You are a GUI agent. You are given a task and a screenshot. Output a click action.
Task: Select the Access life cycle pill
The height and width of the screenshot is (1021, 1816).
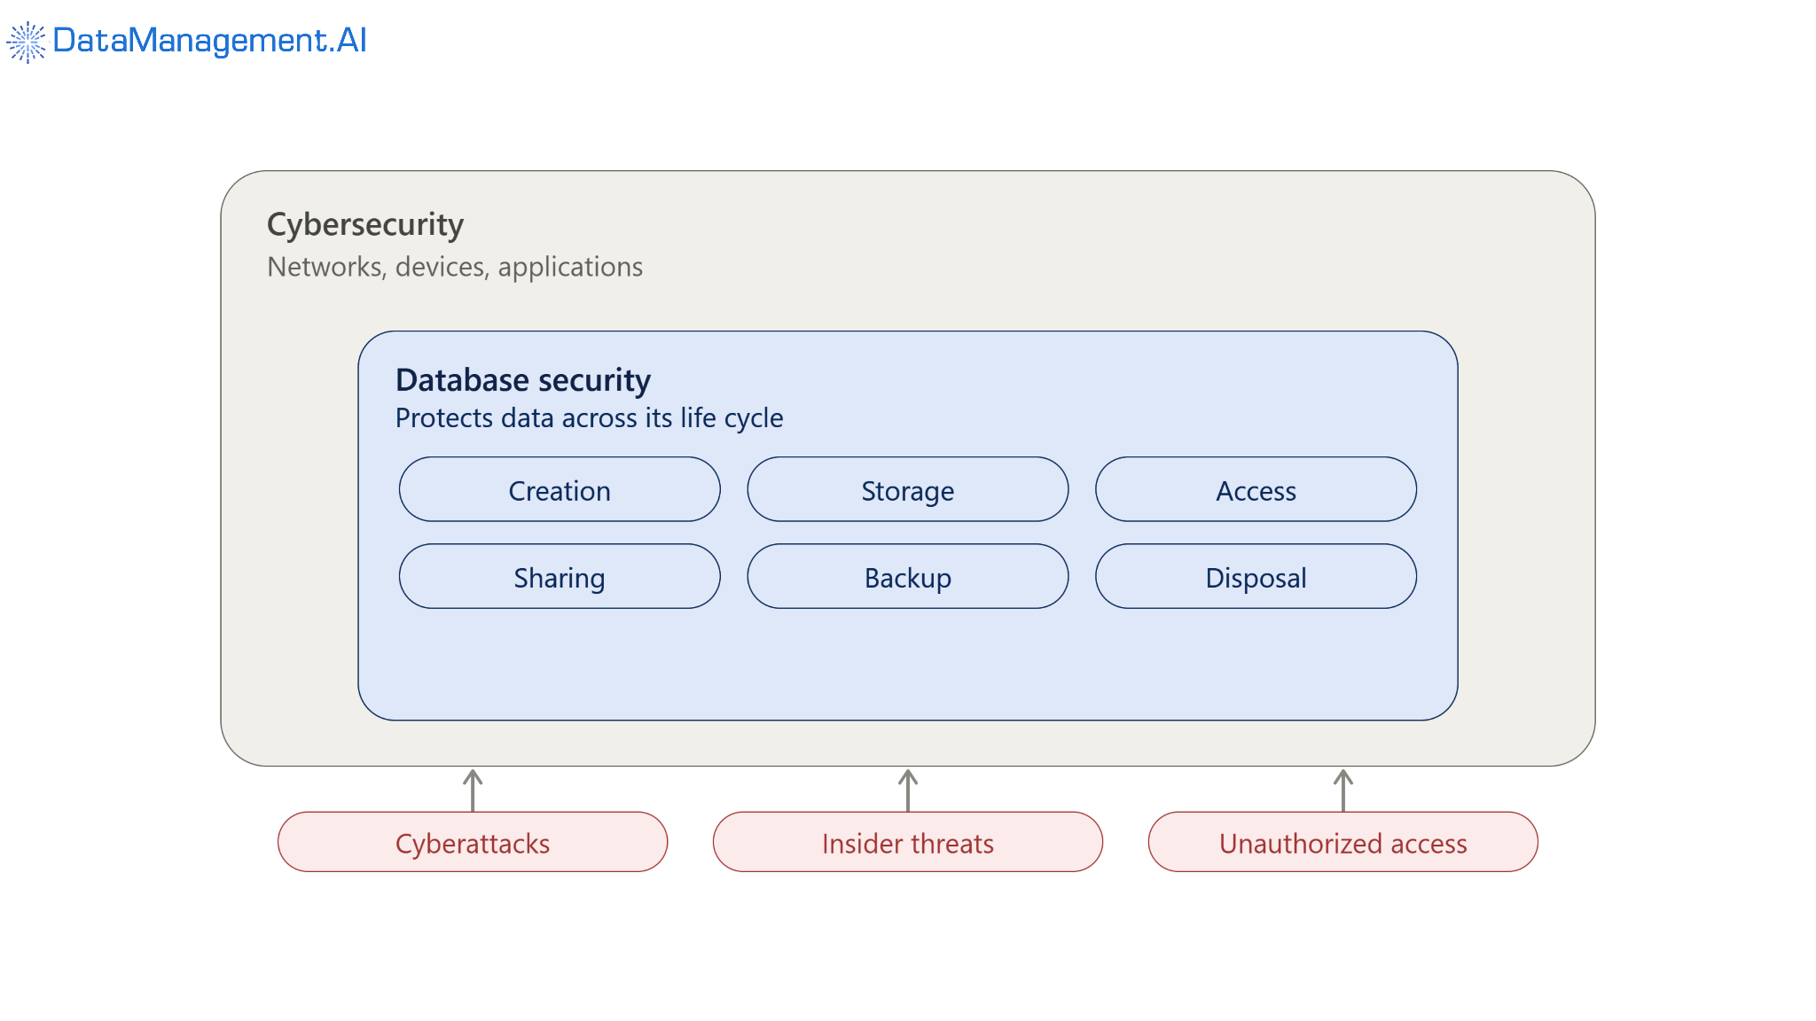pos(1256,489)
